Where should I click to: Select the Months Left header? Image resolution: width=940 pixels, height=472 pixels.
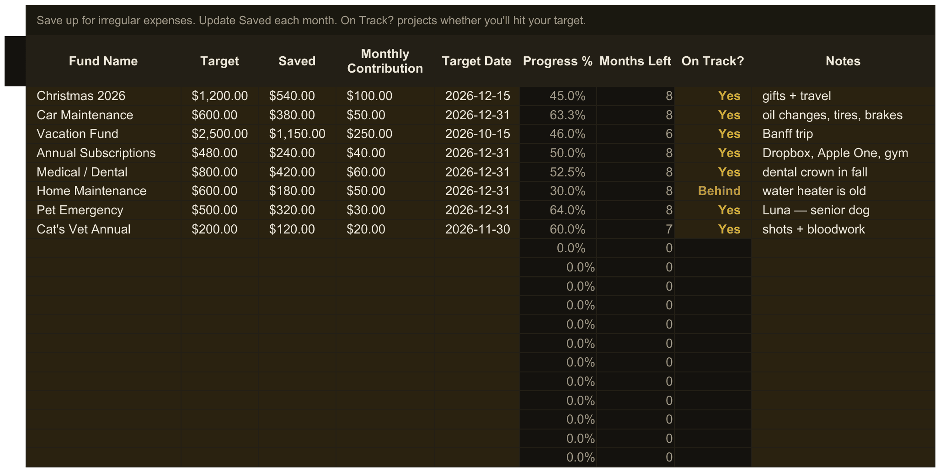click(635, 61)
